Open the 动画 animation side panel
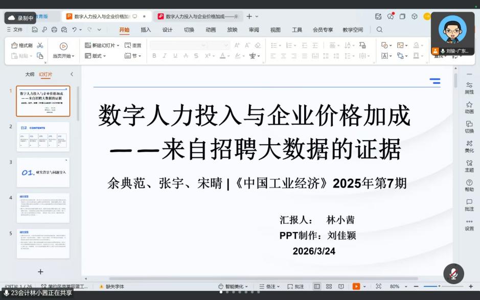 coord(469,107)
